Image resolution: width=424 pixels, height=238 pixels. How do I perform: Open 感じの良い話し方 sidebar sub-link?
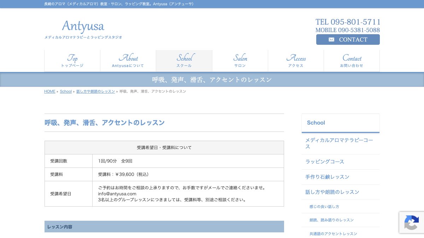coord(341,207)
